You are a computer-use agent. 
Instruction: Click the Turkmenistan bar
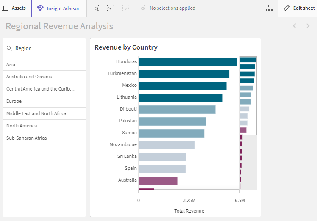pyautogui.click(x=184, y=74)
